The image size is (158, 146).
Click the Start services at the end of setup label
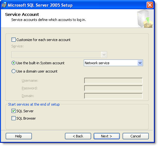pos(34,104)
